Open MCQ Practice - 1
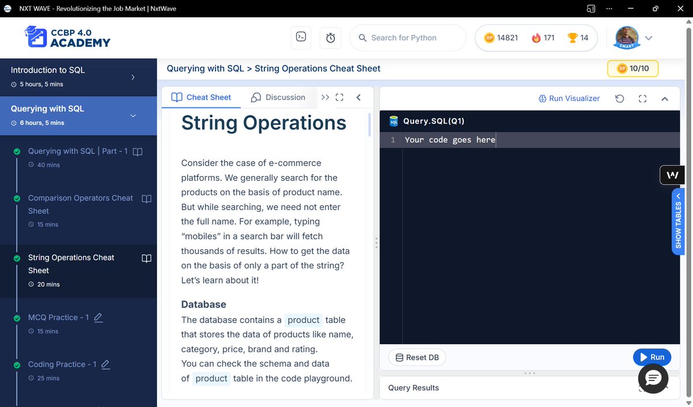Image resolution: width=693 pixels, height=407 pixels. click(58, 318)
